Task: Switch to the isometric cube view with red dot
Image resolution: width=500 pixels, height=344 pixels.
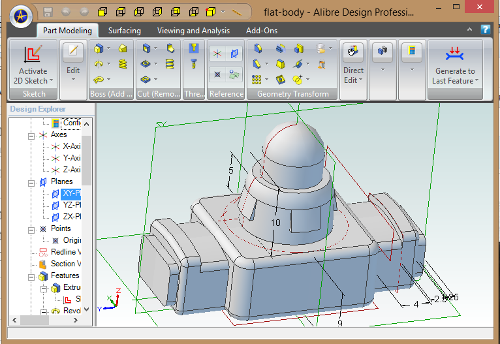Action: (x=210, y=12)
